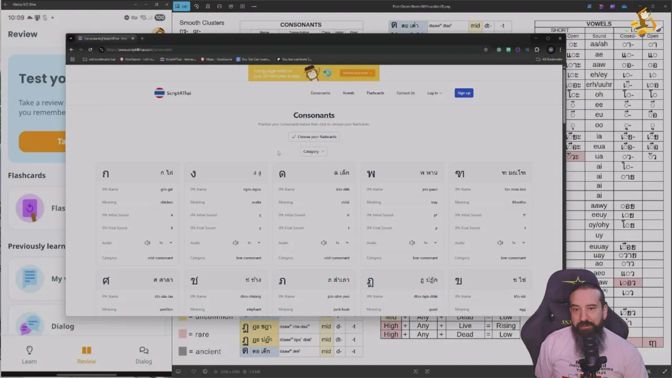This screenshot has height=378, width=672.
Task: Open image info in viewer status bar
Action: point(205,372)
